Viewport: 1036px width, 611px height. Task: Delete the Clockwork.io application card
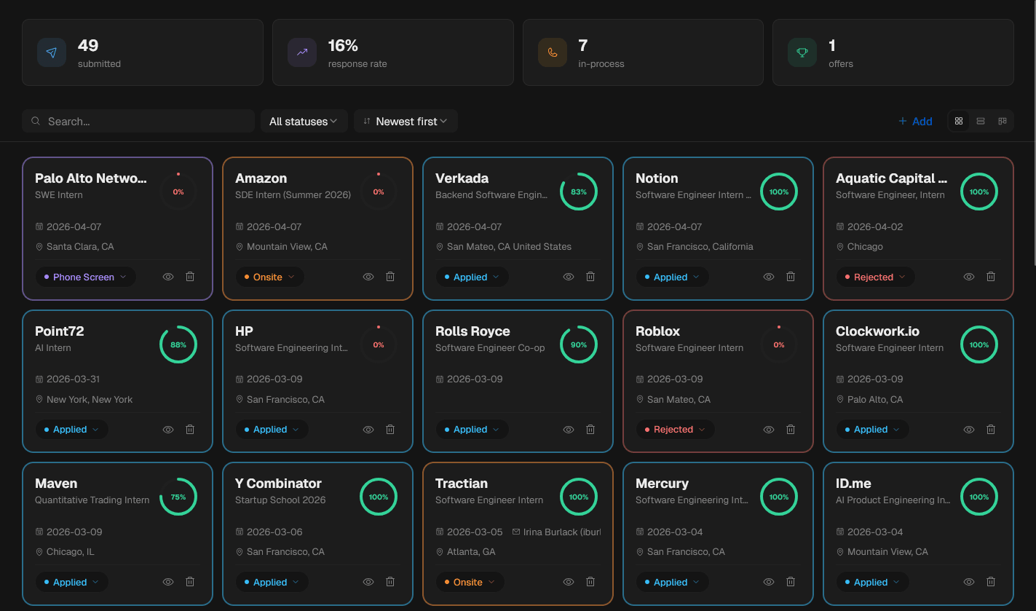991,430
